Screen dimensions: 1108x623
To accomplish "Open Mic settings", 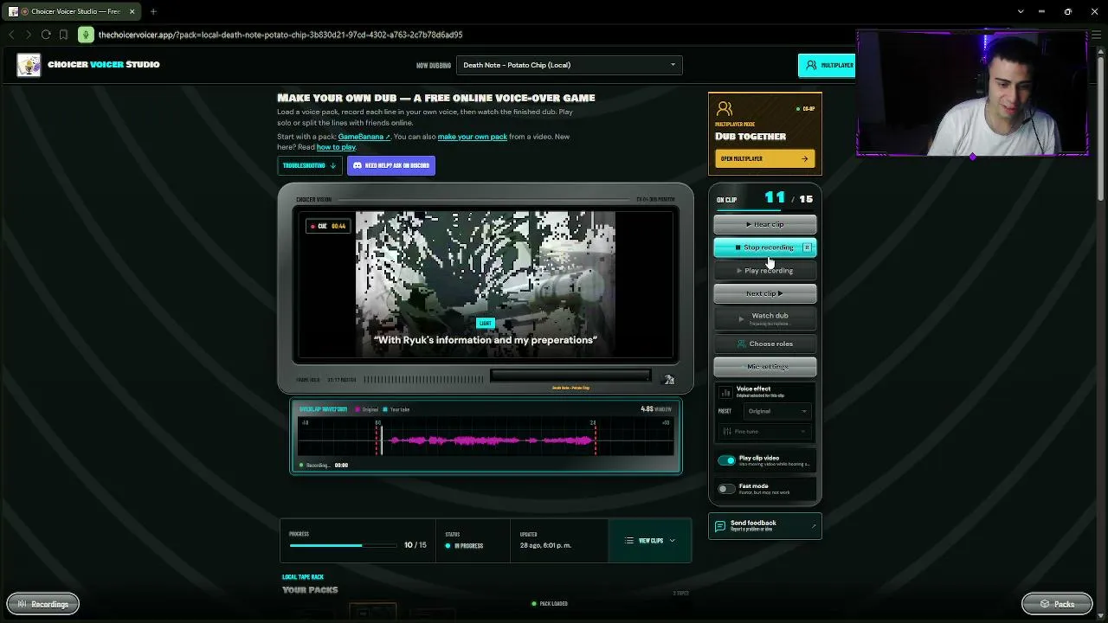I will [765, 367].
